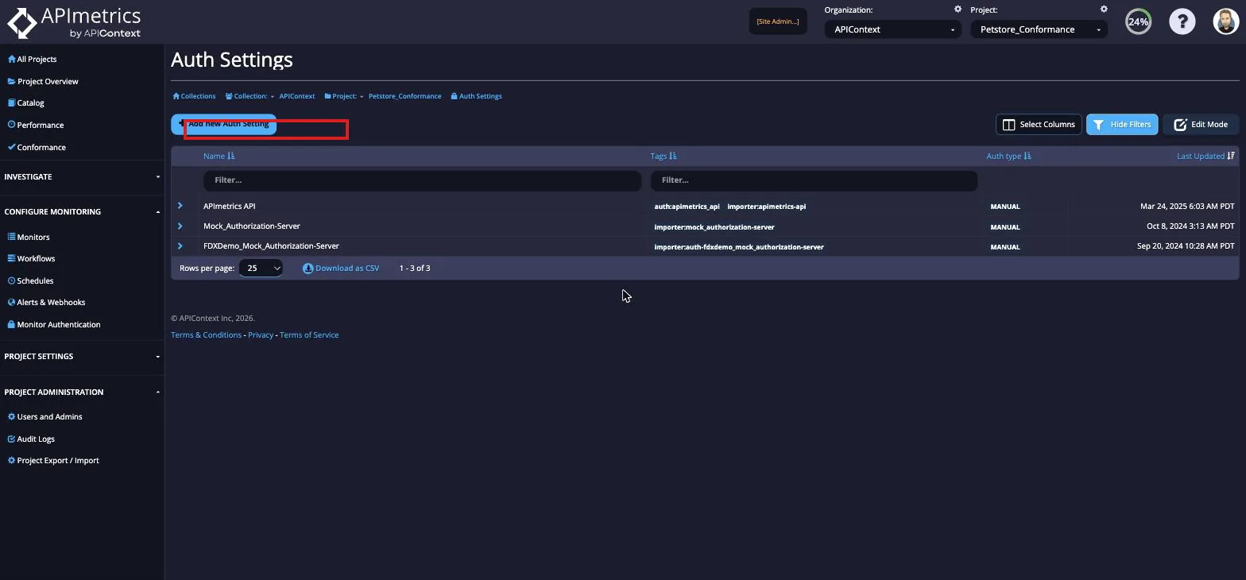
Task: Open Organization settings gear icon
Action: pos(958,10)
